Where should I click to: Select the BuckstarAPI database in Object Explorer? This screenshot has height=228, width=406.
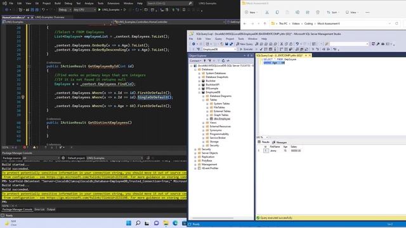(213, 84)
